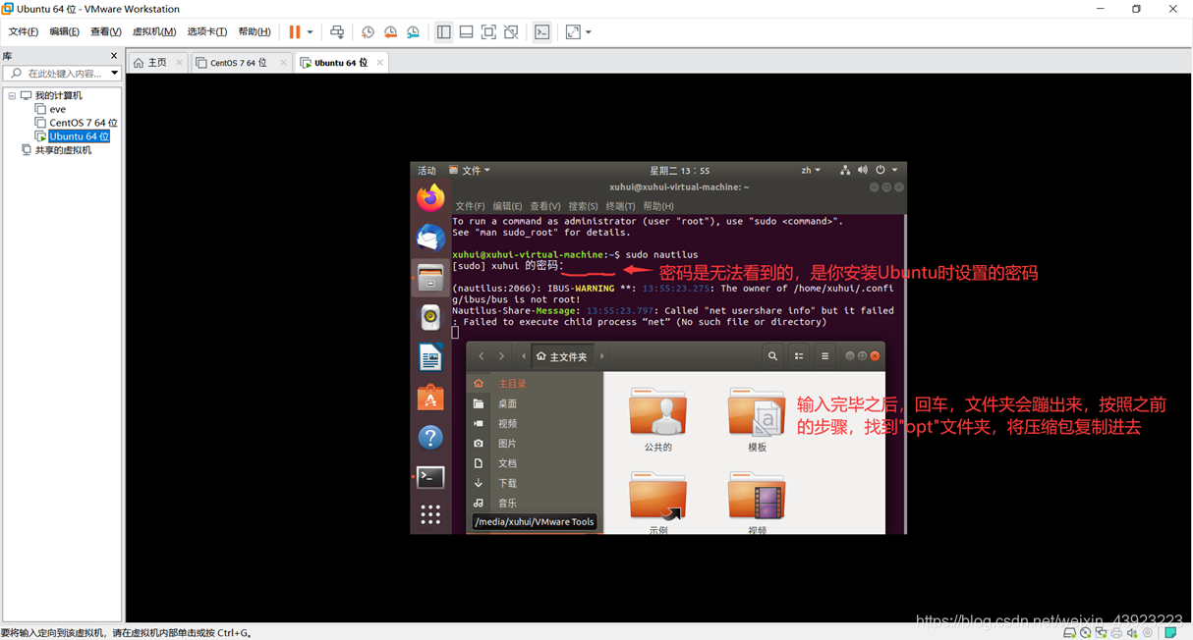Launch Rhythmbox from the Ubuntu dock
Screen dimensions: 1193x640
[430, 317]
